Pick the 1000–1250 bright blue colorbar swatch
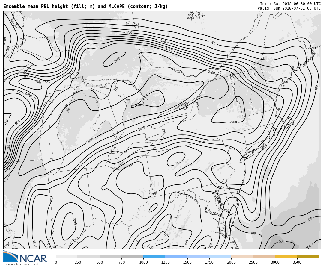Viewport: 324px width, 268px height. (x=154, y=256)
